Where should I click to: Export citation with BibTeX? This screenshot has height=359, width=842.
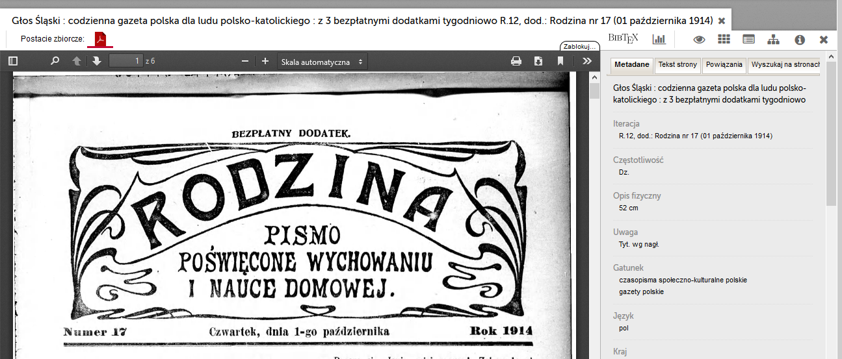click(623, 38)
